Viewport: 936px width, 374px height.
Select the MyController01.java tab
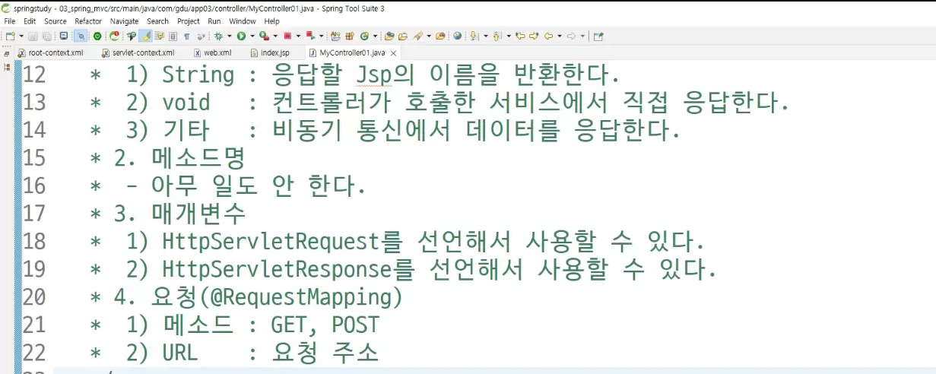(352, 53)
